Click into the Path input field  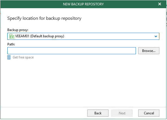click(71, 51)
